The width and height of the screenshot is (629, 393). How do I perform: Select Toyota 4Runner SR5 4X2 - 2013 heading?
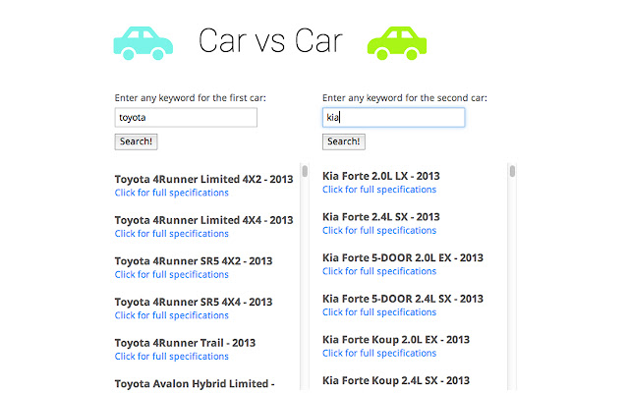pyautogui.click(x=194, y=261)
